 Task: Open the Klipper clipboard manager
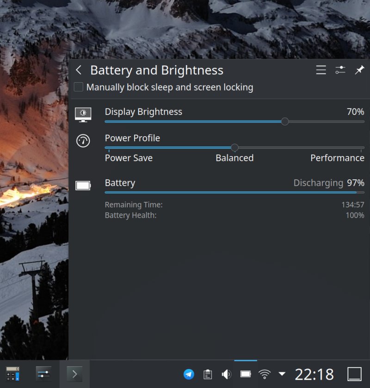click(x=207, y=375)
